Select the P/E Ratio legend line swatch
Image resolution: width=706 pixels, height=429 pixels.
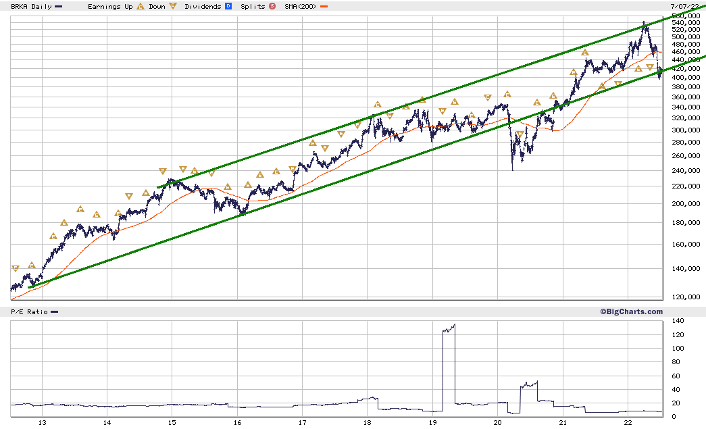pyautogui.click(x=55, y=312)
